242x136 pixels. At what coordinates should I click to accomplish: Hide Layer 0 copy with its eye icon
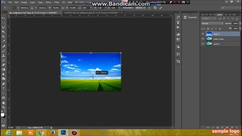point(203,39)
